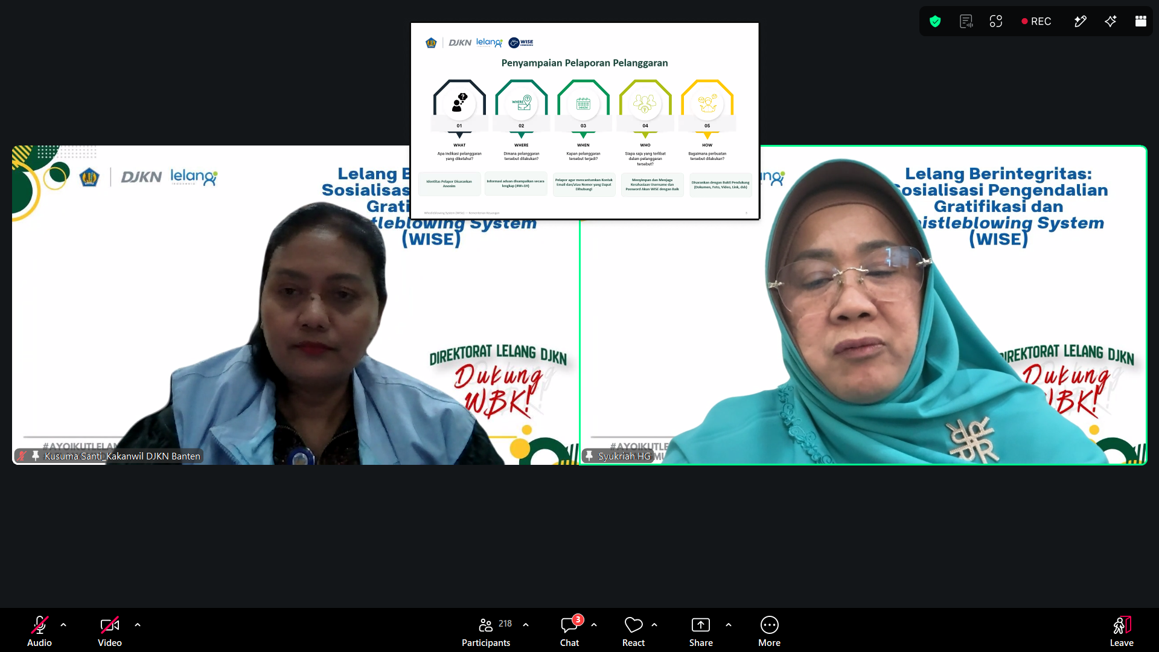This screenshot has height=652, width=1159.
Task: Expand chat options chevron
Action: tap(594, 625)
